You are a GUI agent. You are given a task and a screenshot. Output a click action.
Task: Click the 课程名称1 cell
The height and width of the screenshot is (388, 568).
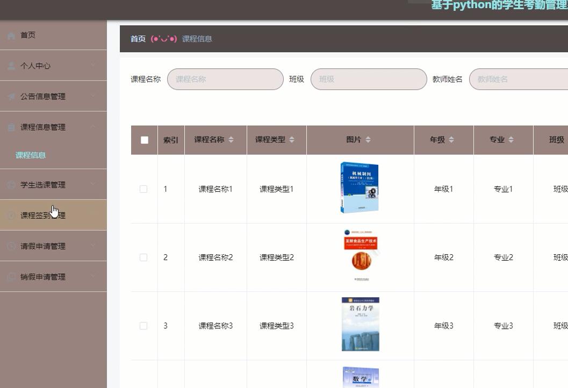(215, 189)
